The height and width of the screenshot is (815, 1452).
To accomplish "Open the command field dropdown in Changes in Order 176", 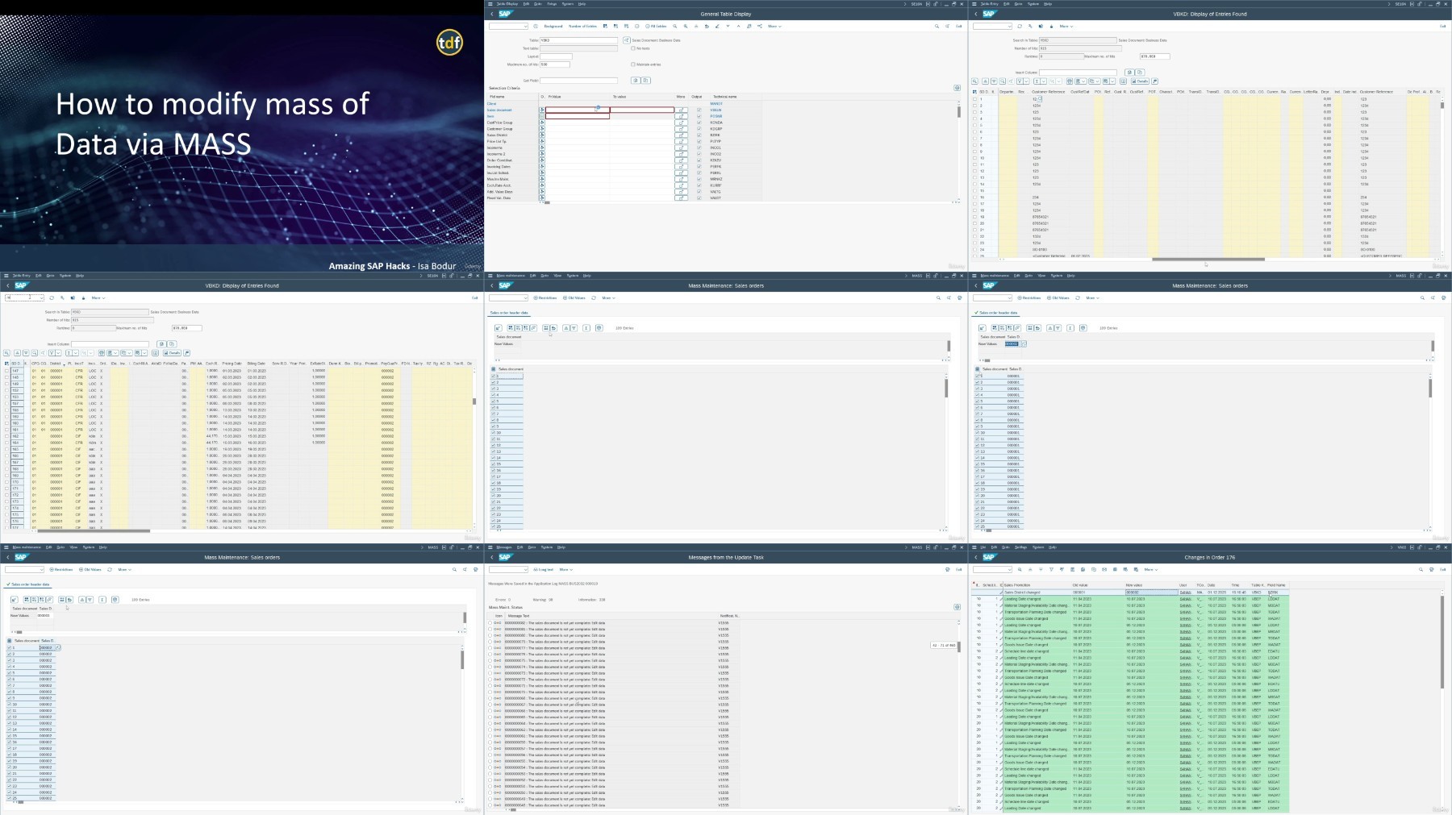I will 1010,569.
